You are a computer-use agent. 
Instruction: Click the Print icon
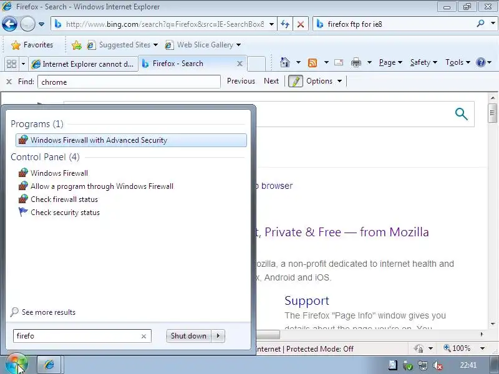(x=356, y=62)
